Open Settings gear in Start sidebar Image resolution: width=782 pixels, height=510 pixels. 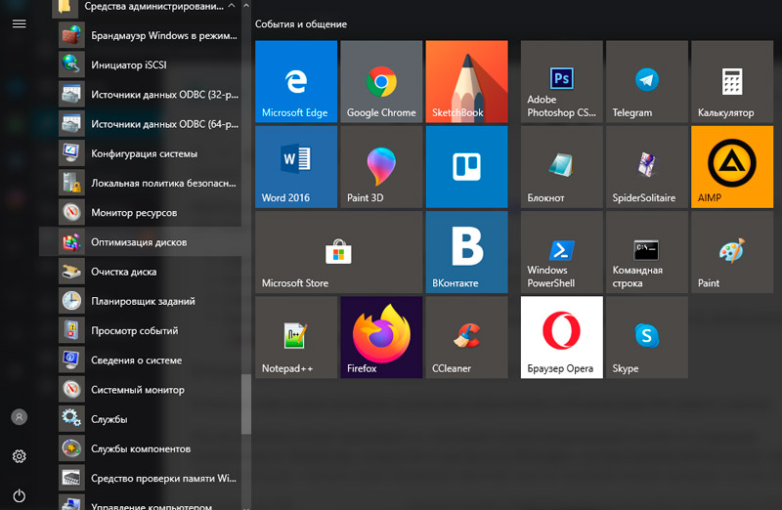click(19, 456)
